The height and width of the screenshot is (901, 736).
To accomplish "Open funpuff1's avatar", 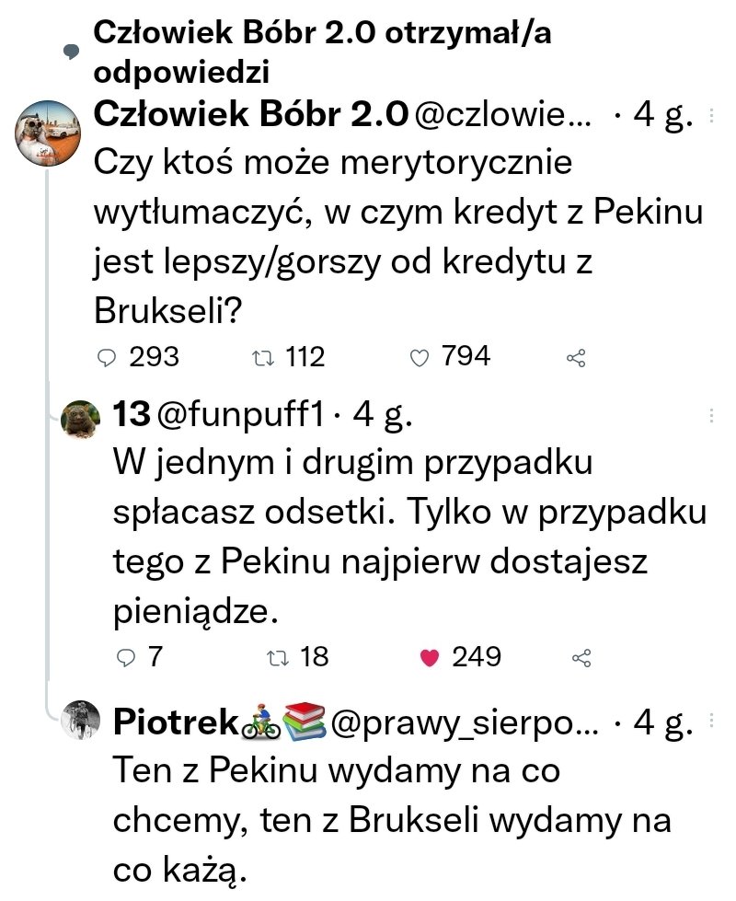I will coord(81,422).
